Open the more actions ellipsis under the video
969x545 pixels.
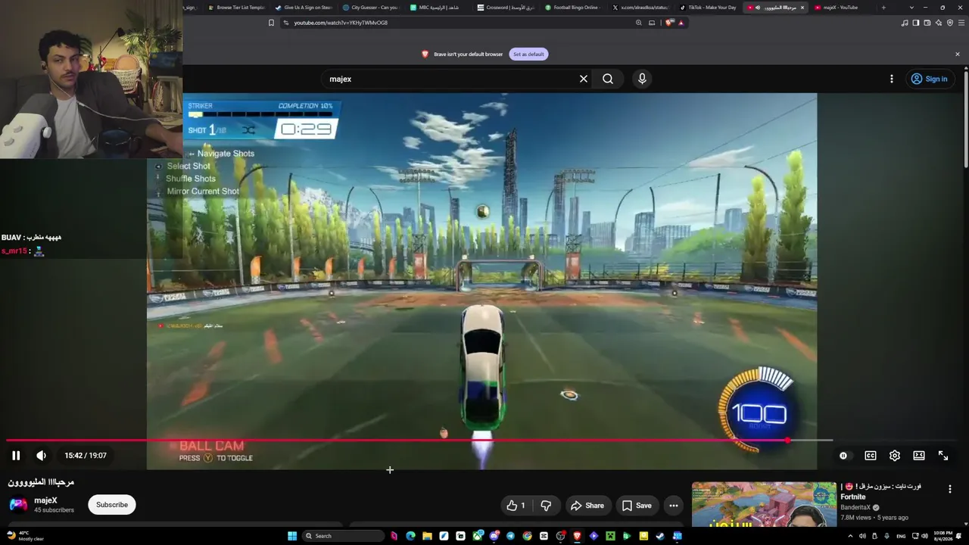(x=674, y=506)
